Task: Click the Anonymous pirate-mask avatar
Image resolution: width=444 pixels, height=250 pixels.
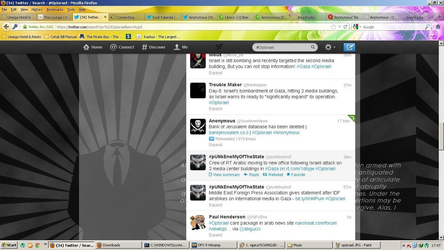Action: coord(198,126)
